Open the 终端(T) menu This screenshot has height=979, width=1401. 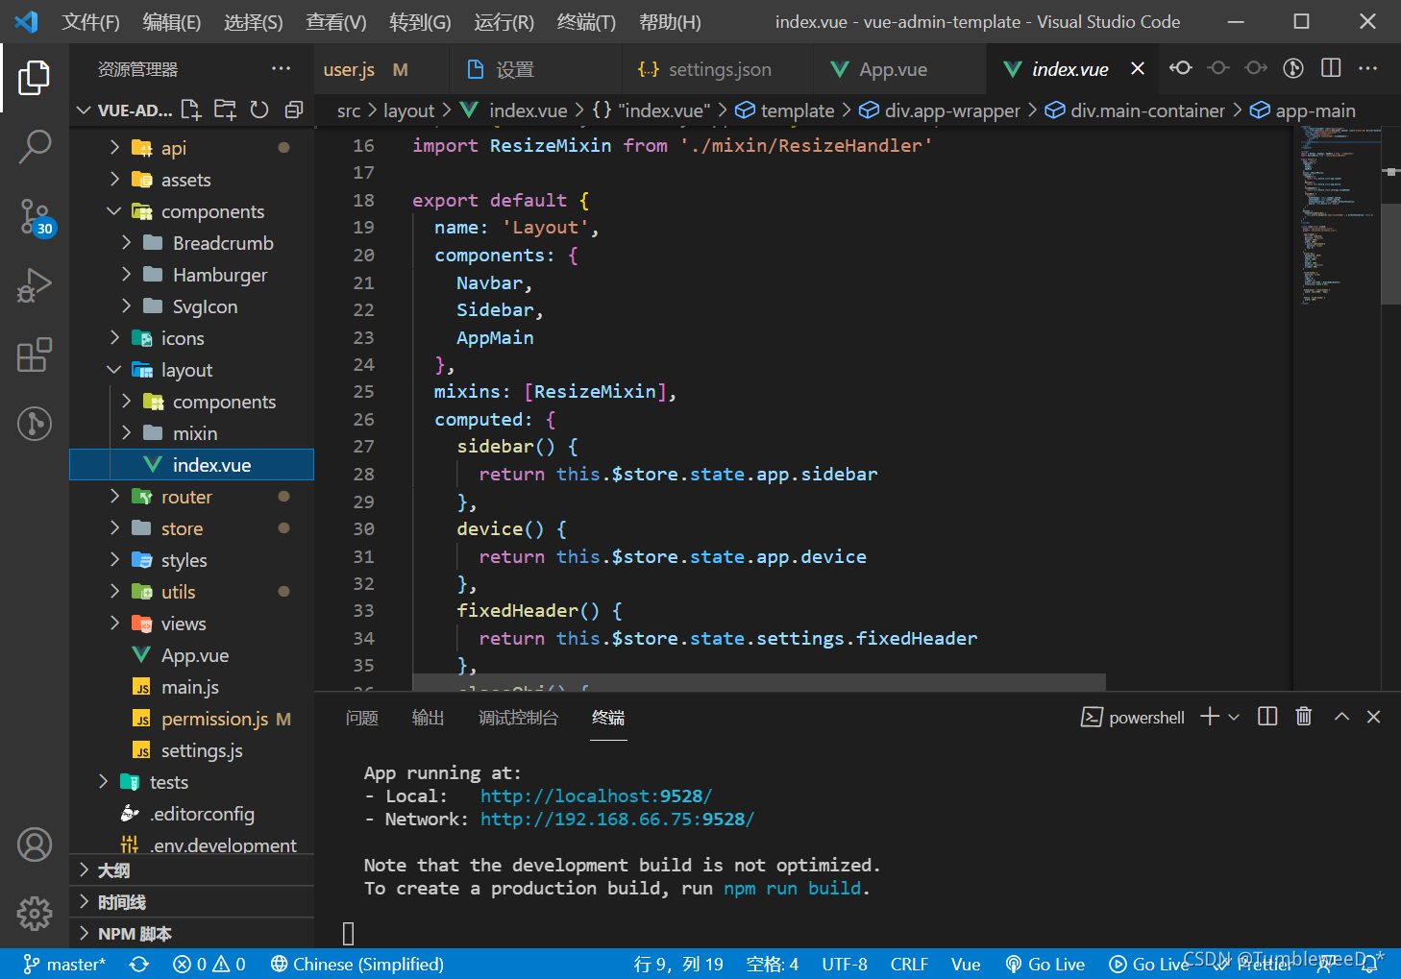pos(585,21)
